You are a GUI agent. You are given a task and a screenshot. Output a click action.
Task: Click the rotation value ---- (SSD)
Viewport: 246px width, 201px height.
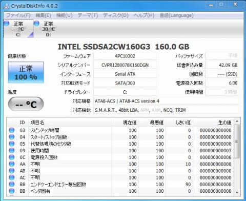[x=222, y=74]
